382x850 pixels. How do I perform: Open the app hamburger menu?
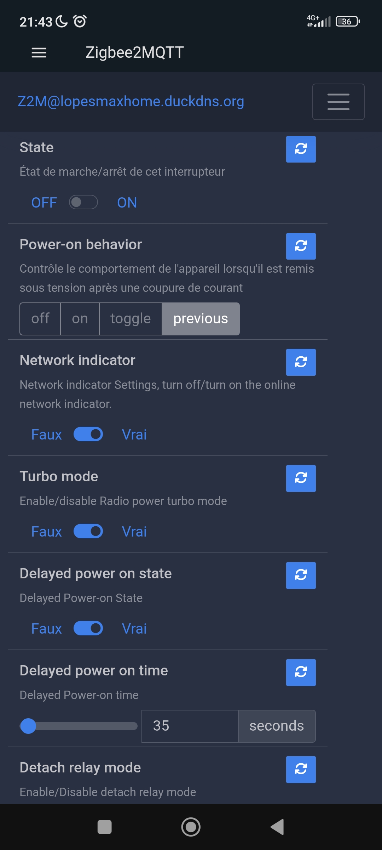tap(39, 53)
